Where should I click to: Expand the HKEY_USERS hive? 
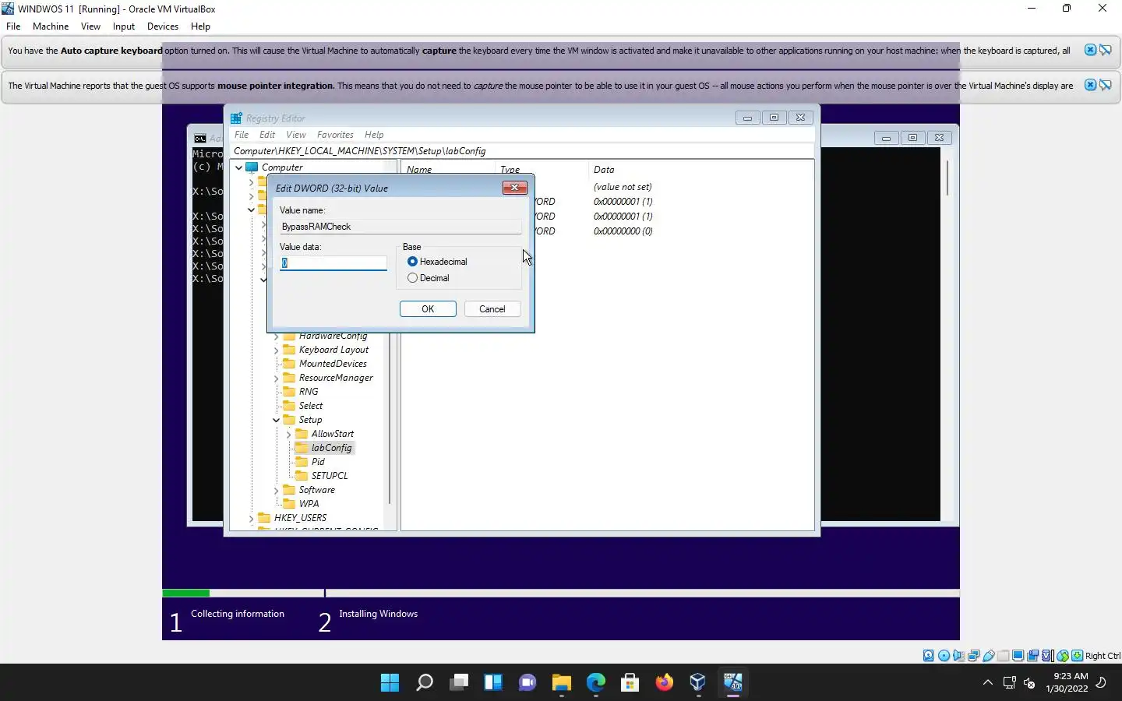coord(252,518)
